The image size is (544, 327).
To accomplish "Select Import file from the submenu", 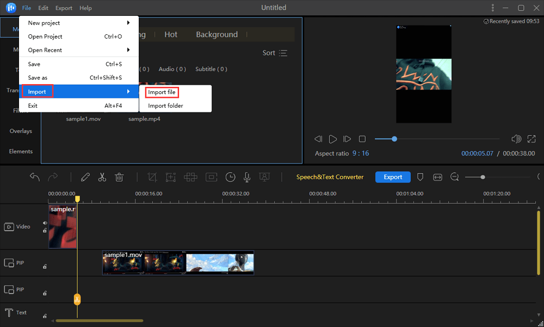I will [x=161, y=92].
